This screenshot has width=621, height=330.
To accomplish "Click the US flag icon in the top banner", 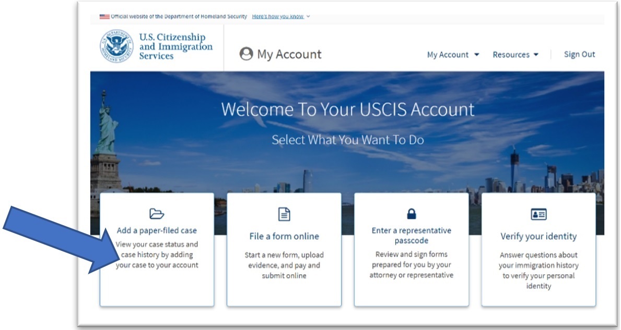I will coord(104,17).
